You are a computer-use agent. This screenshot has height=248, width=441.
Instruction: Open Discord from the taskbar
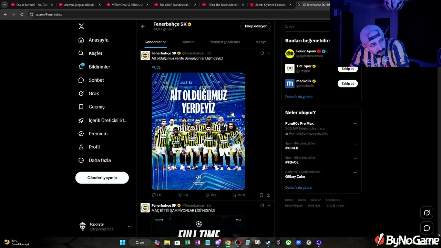point(218,242)
